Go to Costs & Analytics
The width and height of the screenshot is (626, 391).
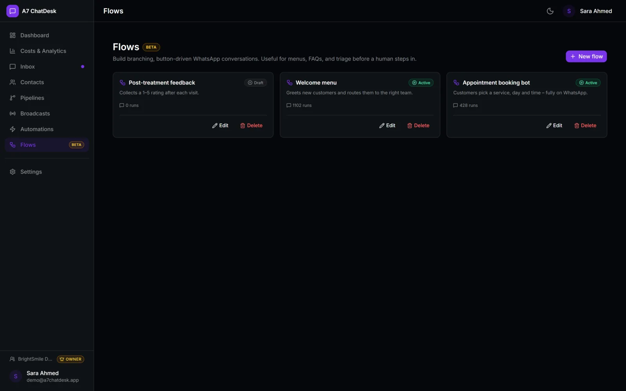(47, 51)
